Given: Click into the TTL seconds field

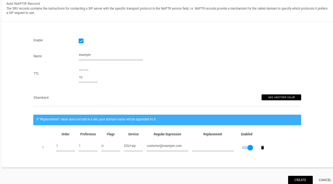Looking at the screenshot, I should 88,78.
